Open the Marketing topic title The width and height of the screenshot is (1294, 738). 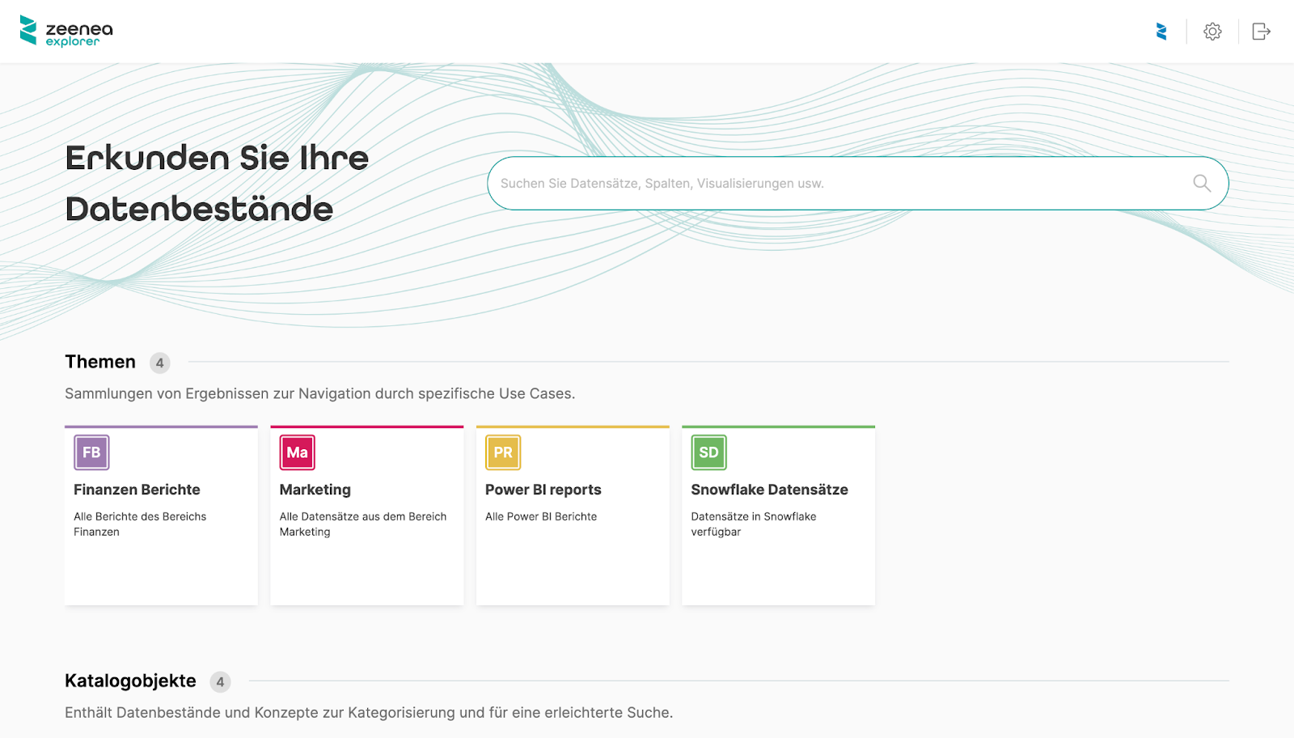[x=315, y=490]
